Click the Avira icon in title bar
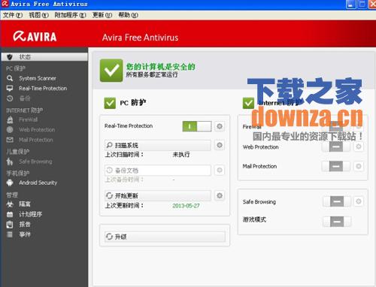The image size is (376, 287). pyautogui.click(x=5, y=4)
